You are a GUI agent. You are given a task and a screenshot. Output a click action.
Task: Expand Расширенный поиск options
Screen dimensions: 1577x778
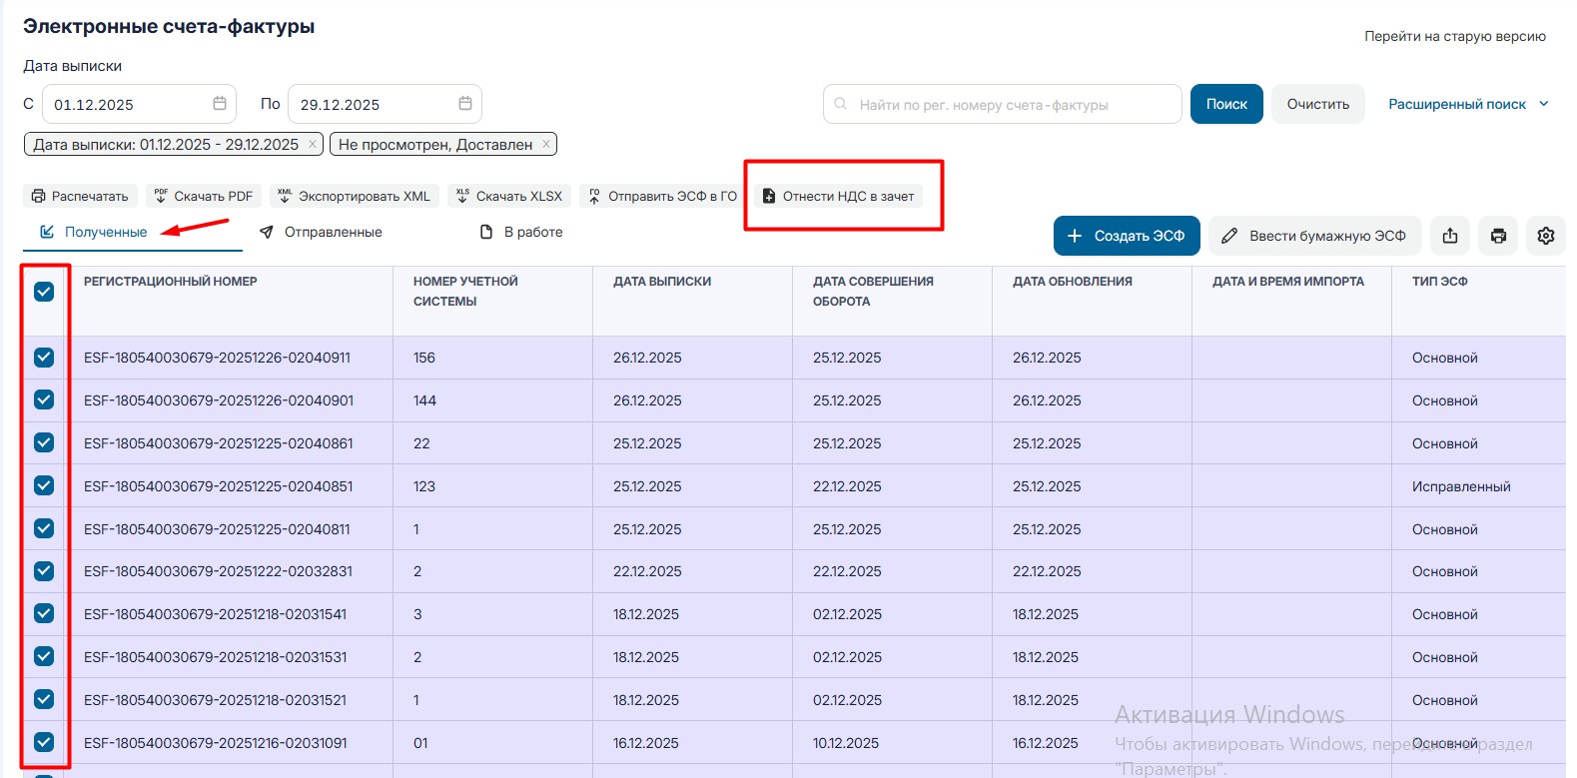coord(1467,104)
